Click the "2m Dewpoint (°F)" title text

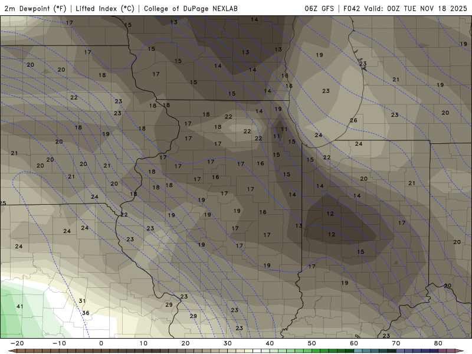click(35, 8)
